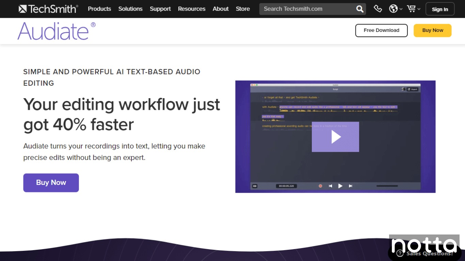
Task: Click the Free Download button
Action: click(381, 30)
